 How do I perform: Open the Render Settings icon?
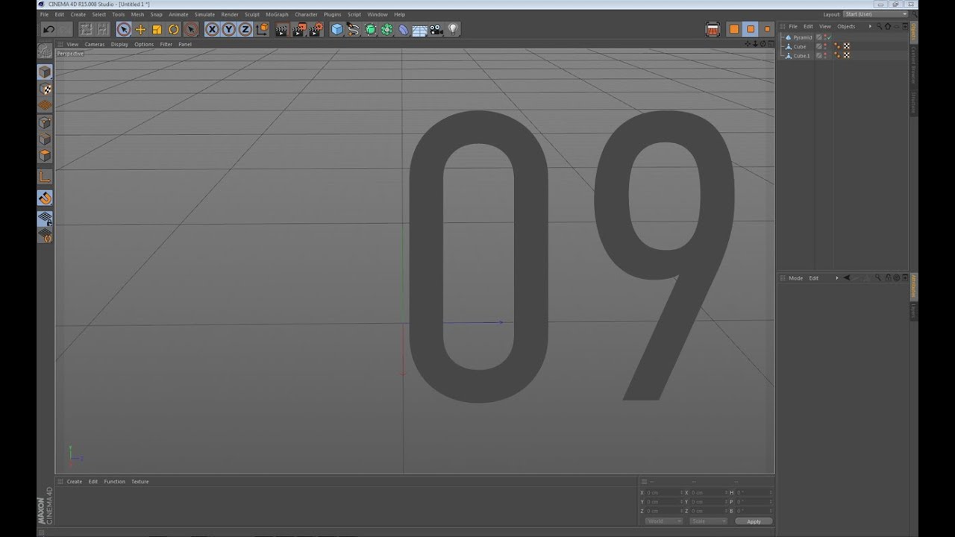316,29
